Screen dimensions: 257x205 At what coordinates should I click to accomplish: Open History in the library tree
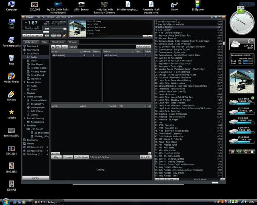[31, 144]
